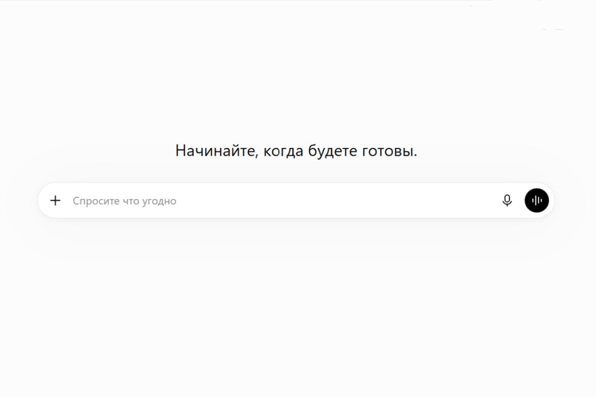Screen dimensions: 596x397
Task: Launch voice mode with black waveform button
Action: (x=537, y=201)
